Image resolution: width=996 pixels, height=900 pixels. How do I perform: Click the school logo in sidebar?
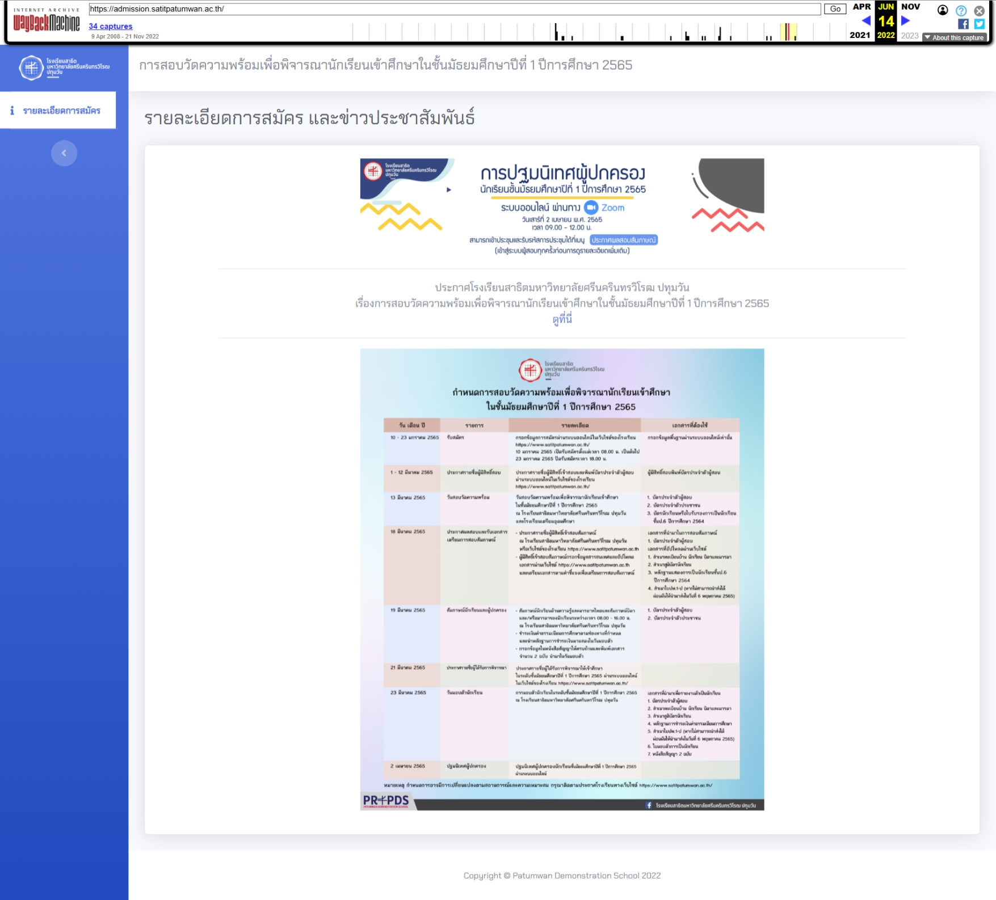coord(64,67)
